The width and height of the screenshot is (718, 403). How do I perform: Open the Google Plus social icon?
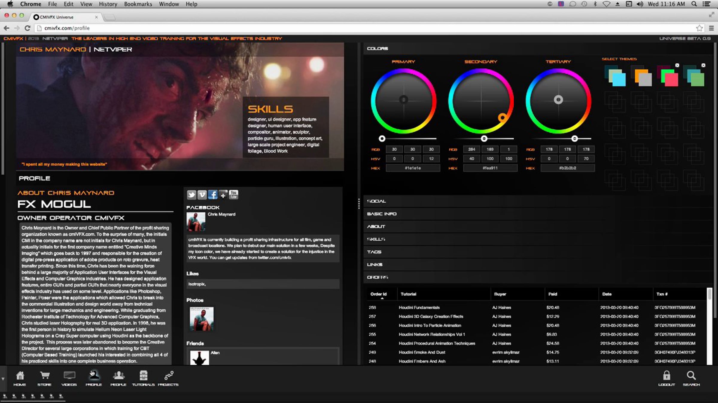tap(223, 195)
